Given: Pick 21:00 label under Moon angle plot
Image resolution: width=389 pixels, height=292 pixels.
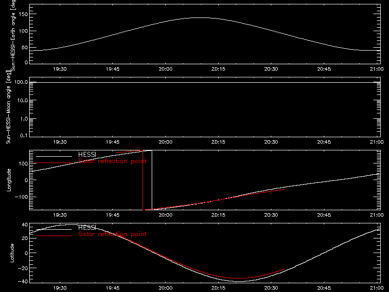Looking at the screenshot, I should [x=376, y=142].
